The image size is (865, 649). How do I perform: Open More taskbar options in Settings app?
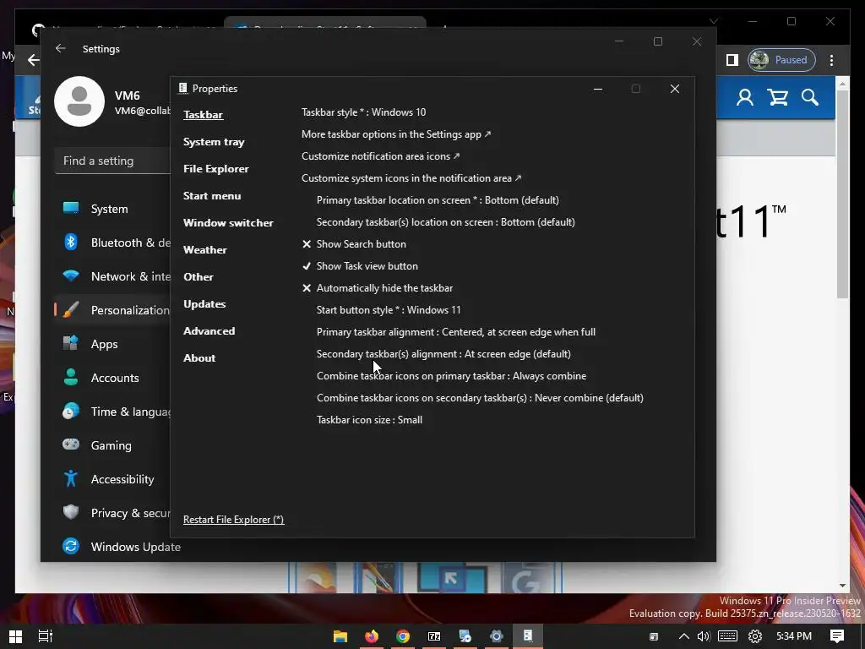coord(396,134)
